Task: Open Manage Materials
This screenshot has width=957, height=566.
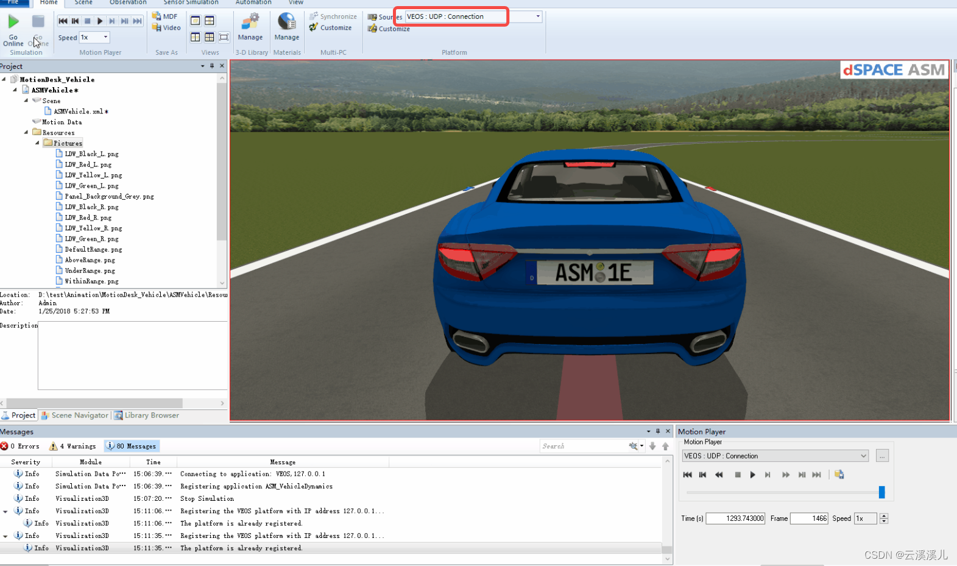Action: point(287,27)
